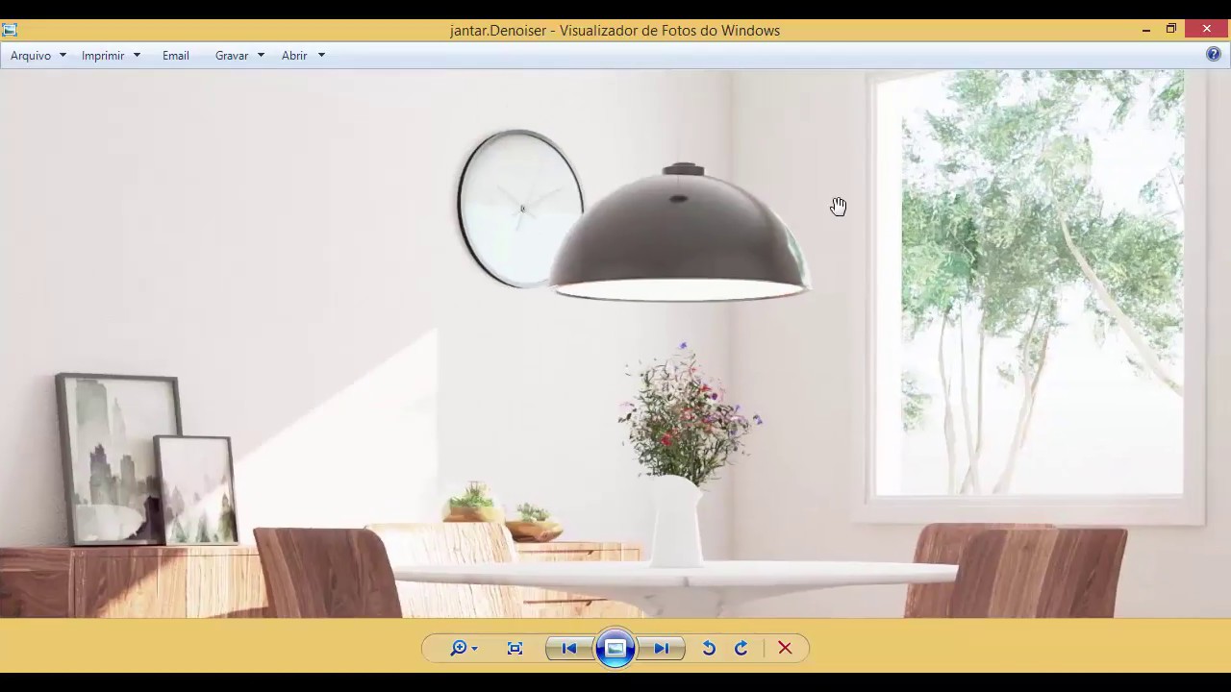Screen dimensions: 1231x692
Task: Delete the photo with red X
Action: point(785,649)
